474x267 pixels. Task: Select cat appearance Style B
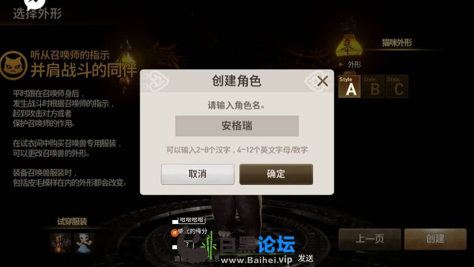[373, 86]
